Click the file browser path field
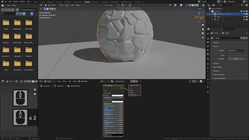The image size is (249, 140). (28, 10)
